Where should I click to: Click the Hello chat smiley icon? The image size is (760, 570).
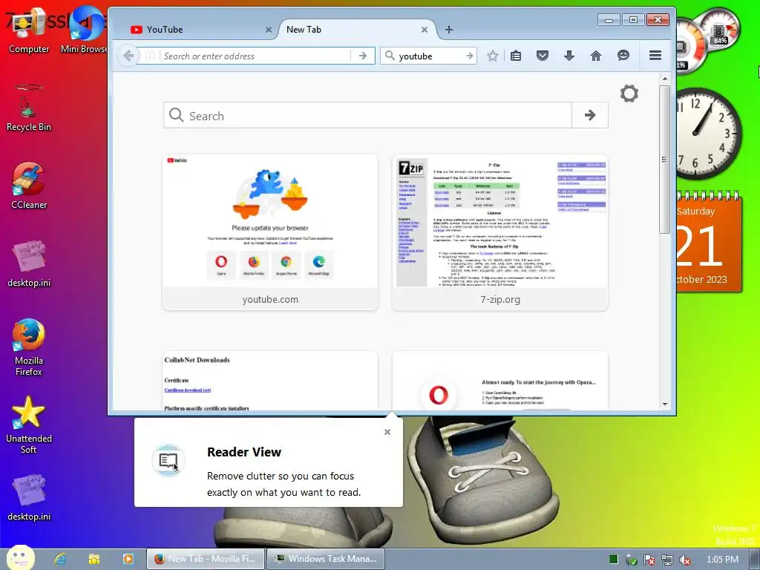pos(623,55)
